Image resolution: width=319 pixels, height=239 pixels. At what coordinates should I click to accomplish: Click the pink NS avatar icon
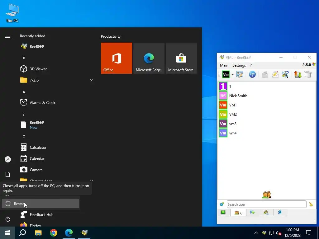(x=223, y=96)
